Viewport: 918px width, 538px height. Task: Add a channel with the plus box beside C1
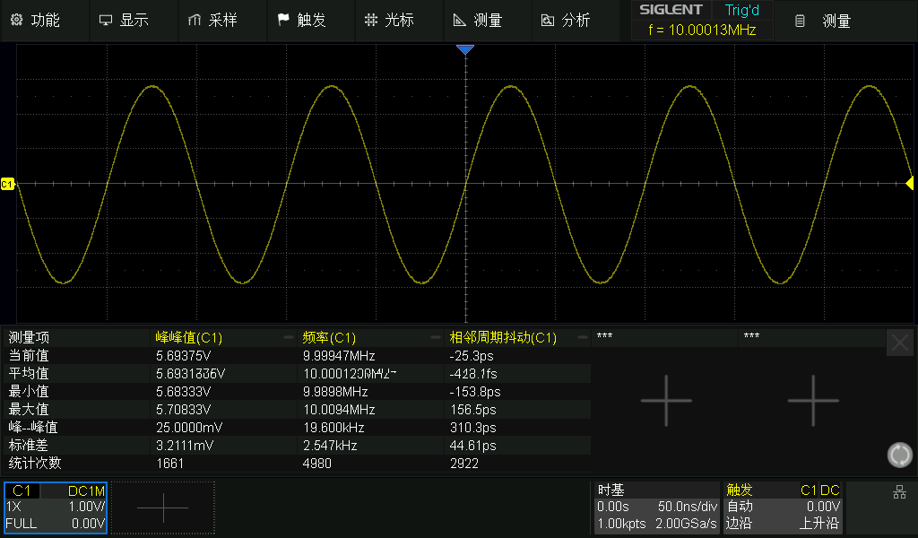click(x=163, y=508)
